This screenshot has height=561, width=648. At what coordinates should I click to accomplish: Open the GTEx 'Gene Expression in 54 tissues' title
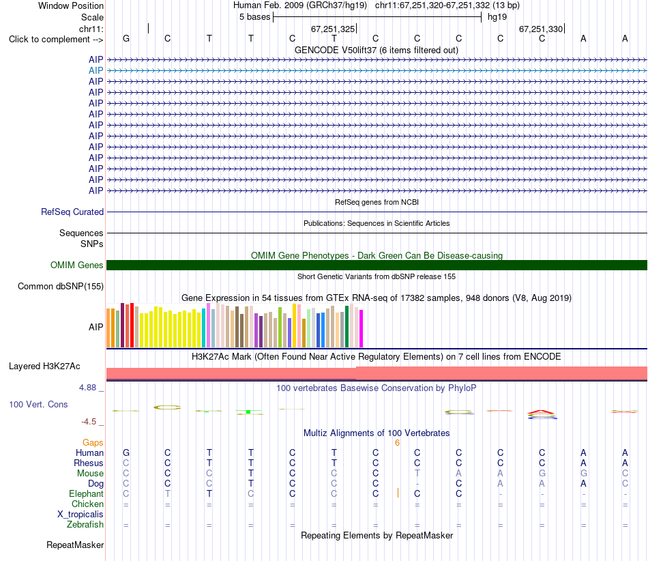coord(377,298)
